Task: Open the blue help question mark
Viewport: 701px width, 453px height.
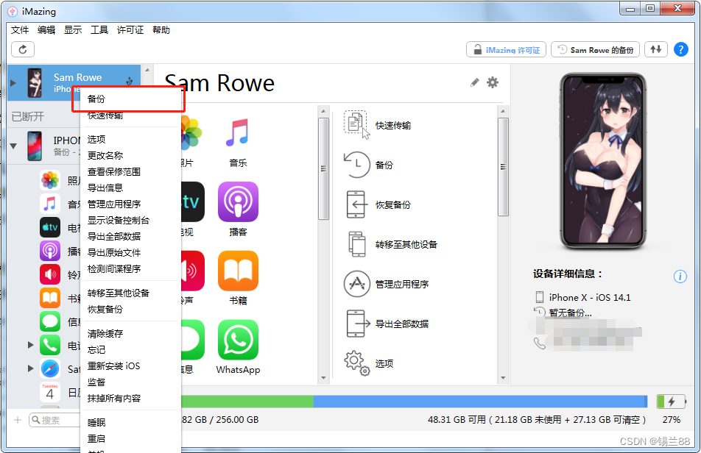Action: coord(680,49)
